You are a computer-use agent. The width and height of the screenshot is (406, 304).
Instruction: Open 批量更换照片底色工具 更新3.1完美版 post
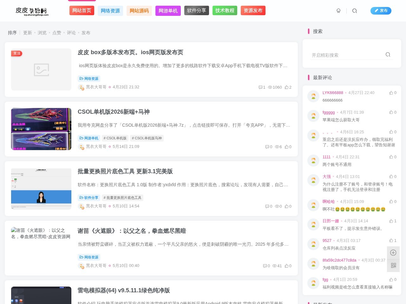[x=125, y=171]
